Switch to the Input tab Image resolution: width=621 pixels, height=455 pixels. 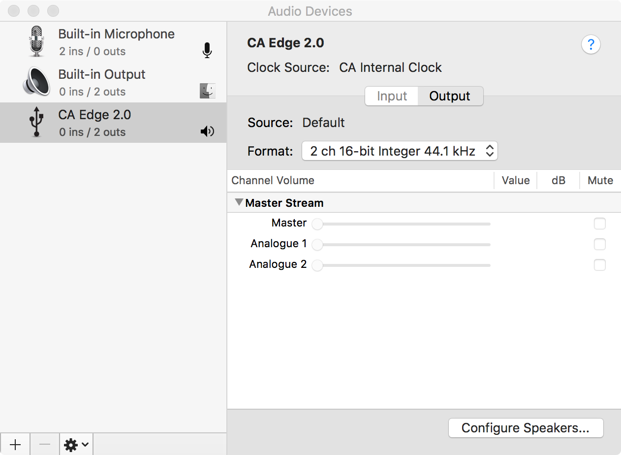tap(392, 96)
